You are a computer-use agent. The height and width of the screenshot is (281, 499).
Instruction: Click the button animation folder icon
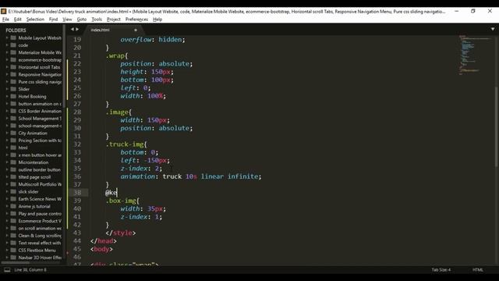point(13,104)
